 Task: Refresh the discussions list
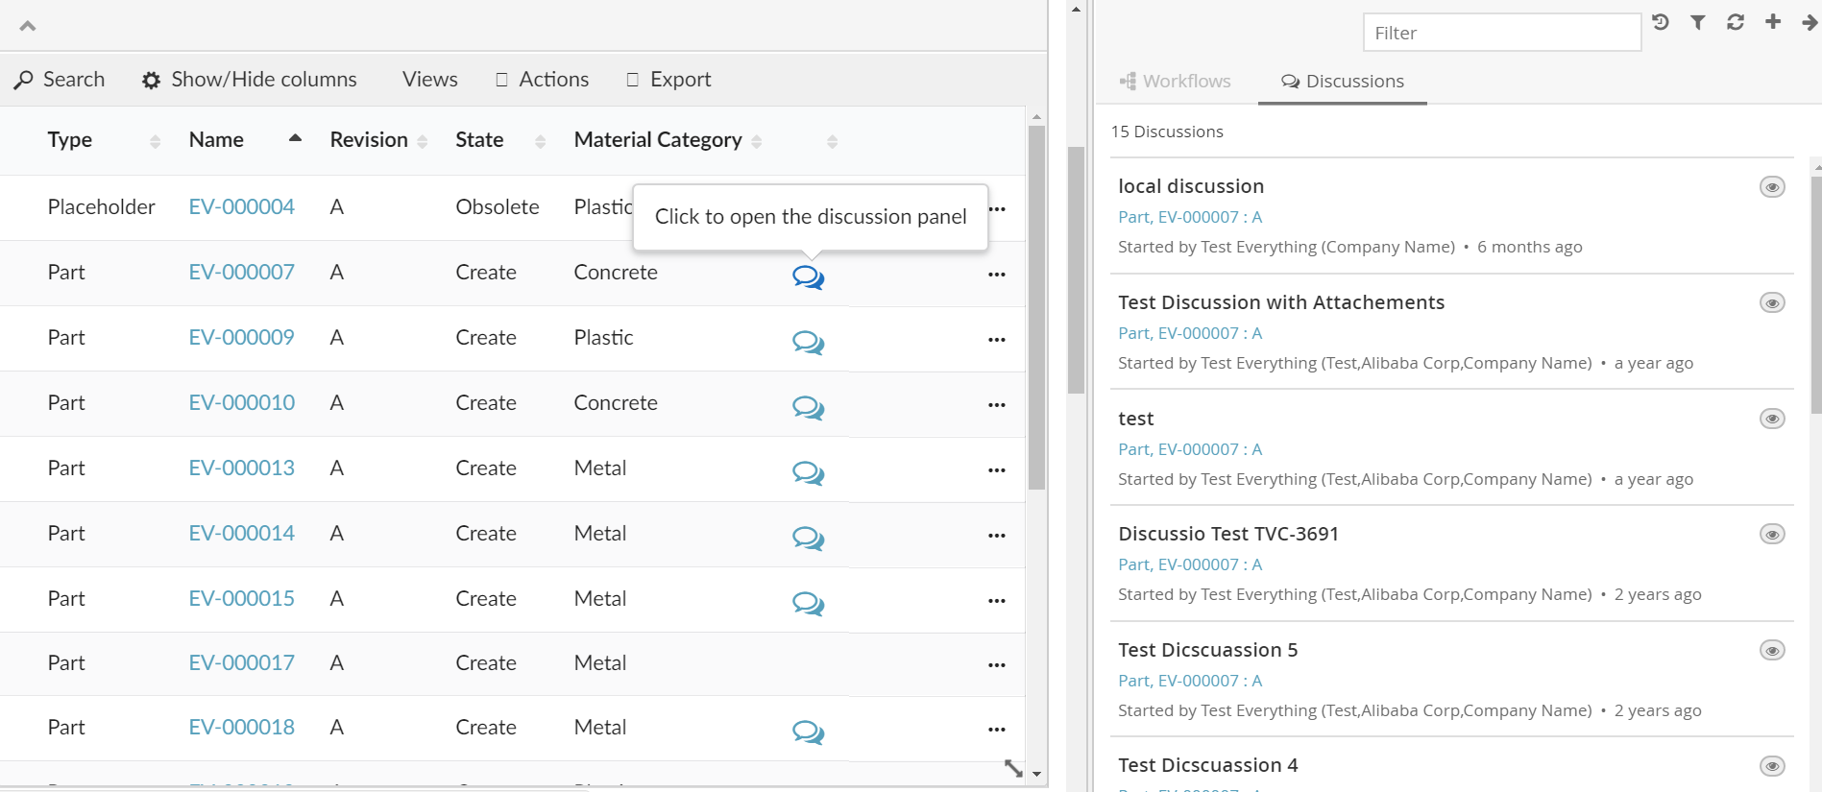(1736, 22)
